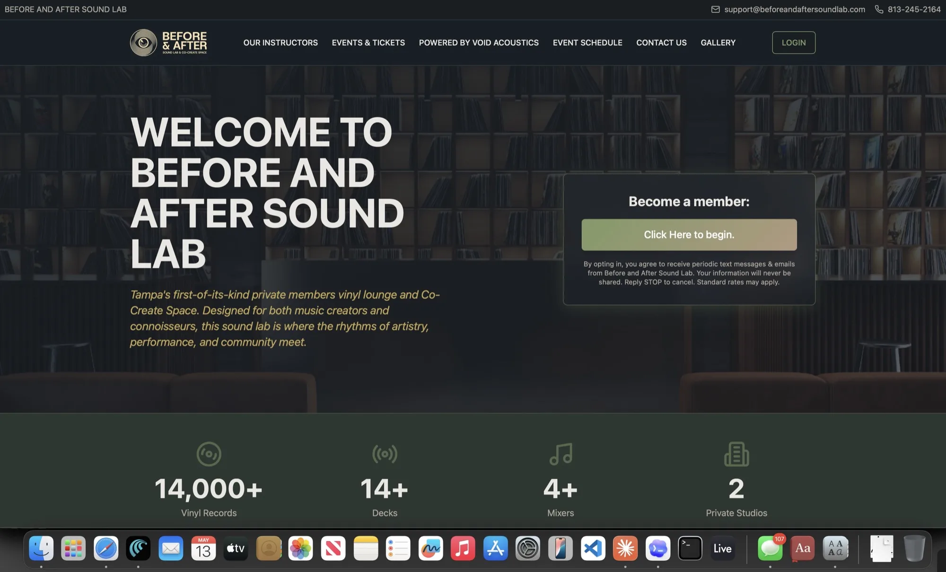The image size is (946, 572).
Task: Click the building icon above Private Studios
Action: 736,454
